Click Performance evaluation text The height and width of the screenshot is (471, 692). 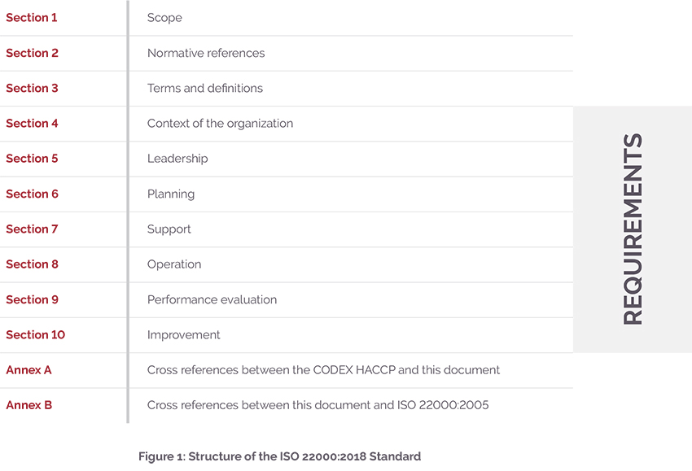click(x=212, y=299)
